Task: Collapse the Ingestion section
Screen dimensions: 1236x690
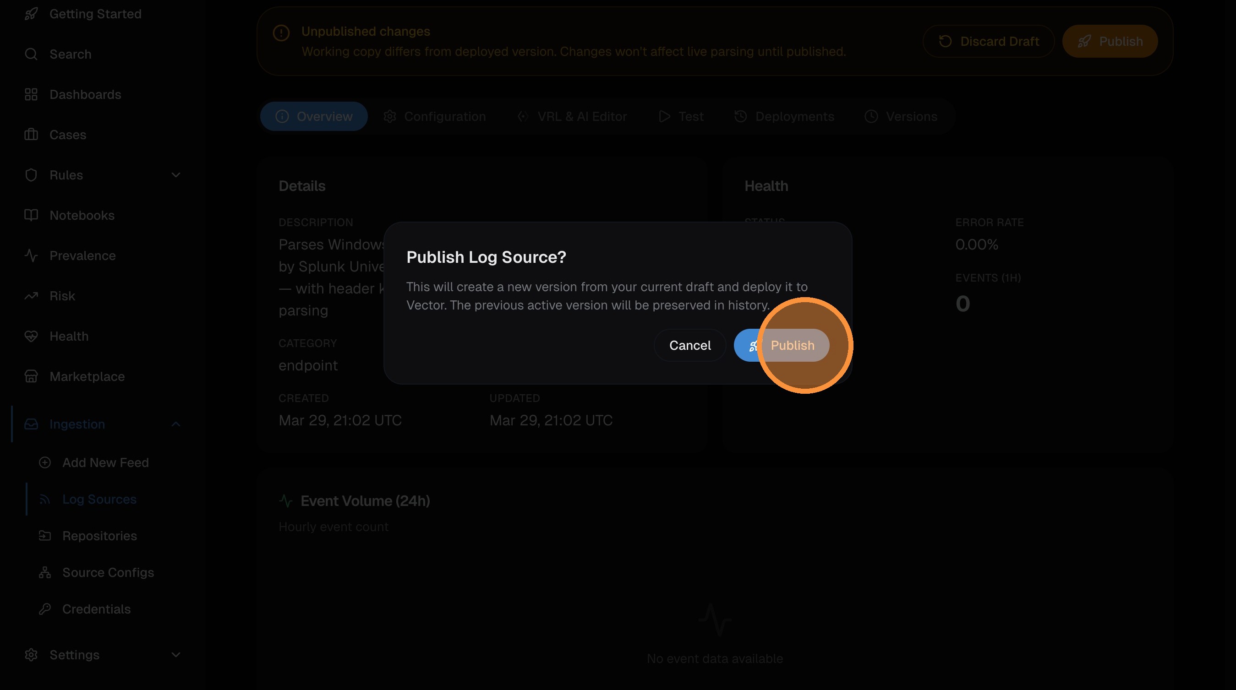Action: (175, 424)
